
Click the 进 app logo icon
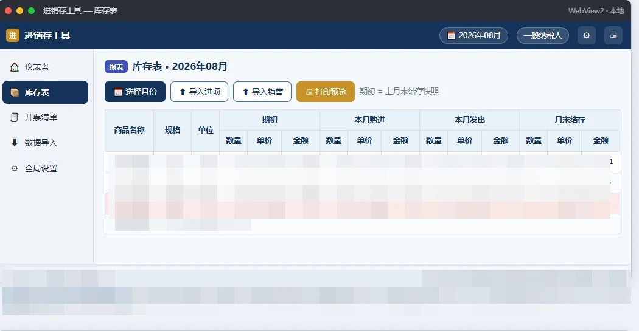(13, 35)
